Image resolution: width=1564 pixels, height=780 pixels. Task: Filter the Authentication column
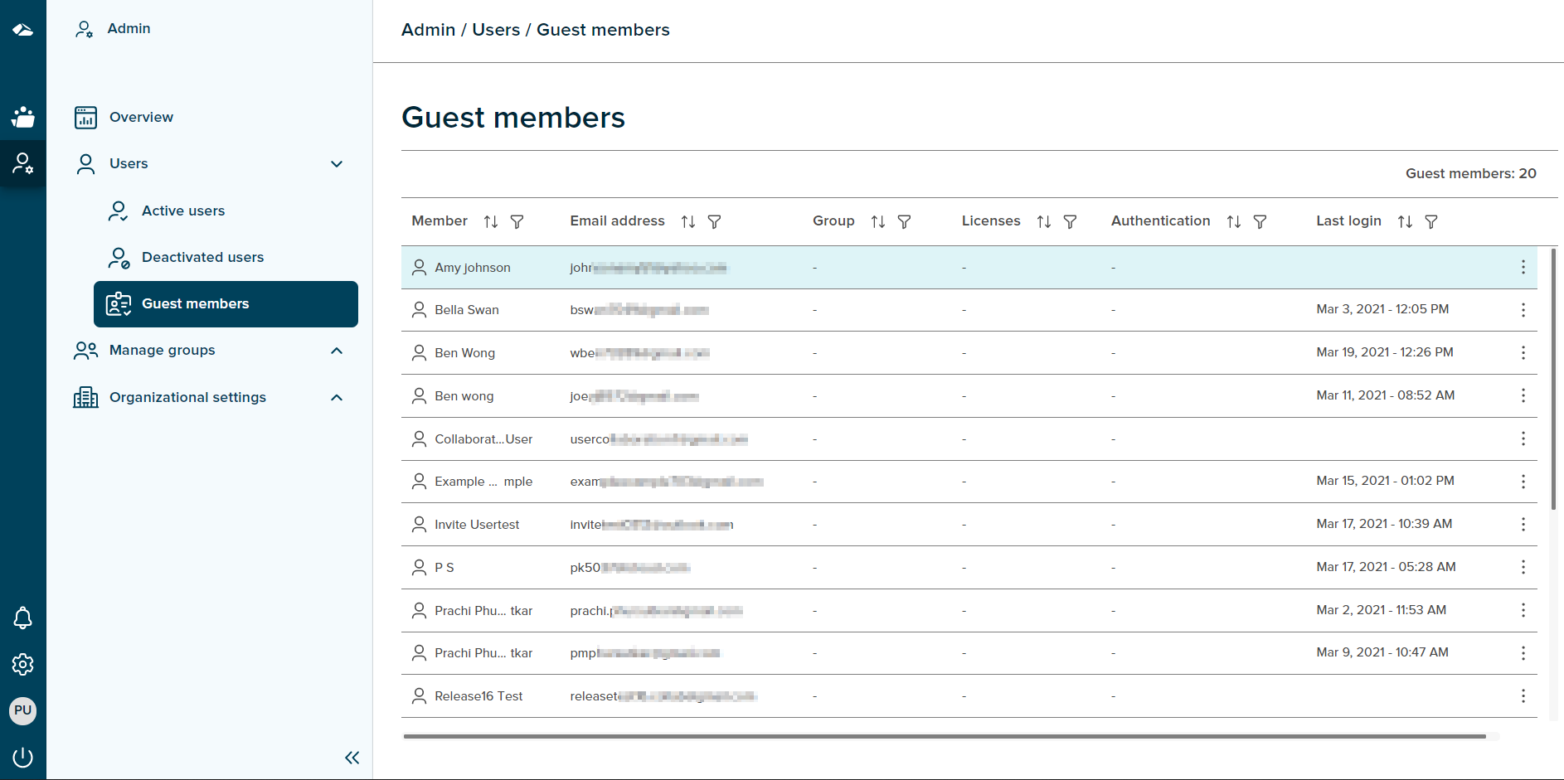[x=1260, y=221]
